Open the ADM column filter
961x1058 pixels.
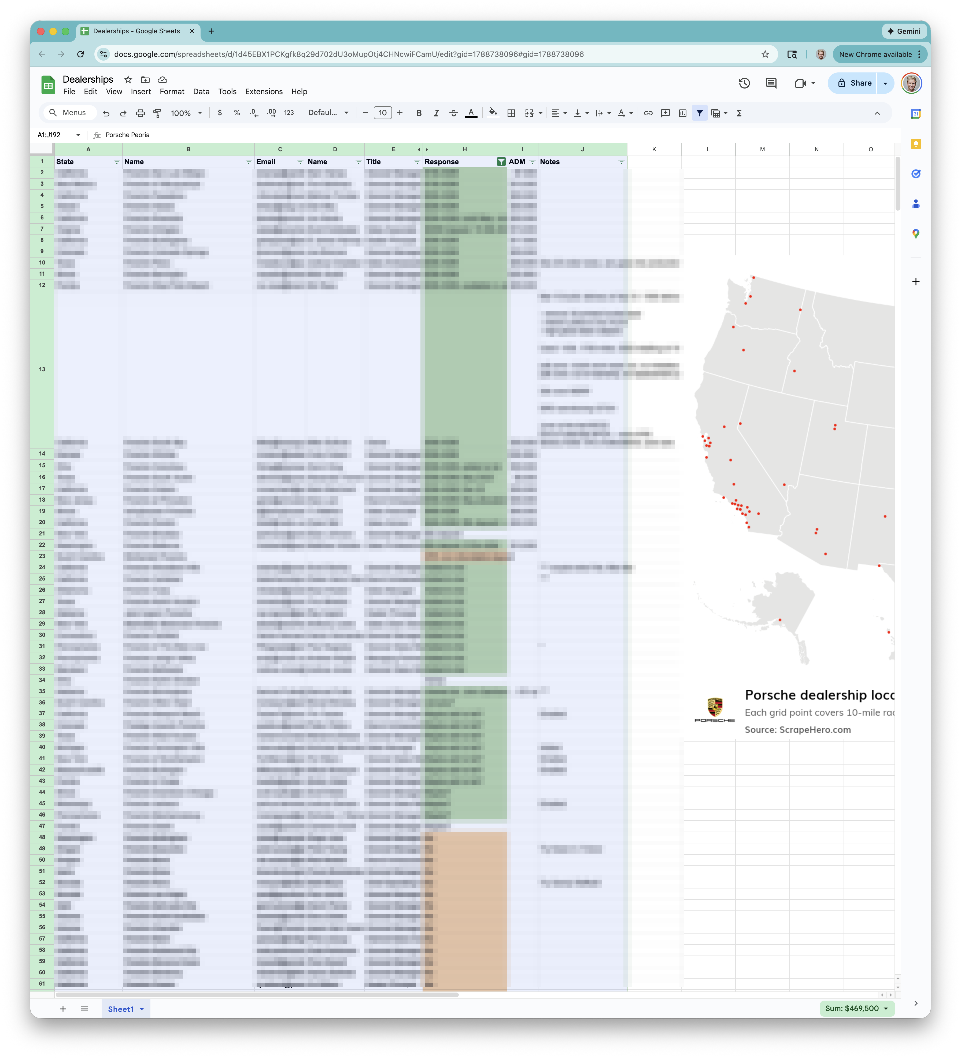(533, 162)
